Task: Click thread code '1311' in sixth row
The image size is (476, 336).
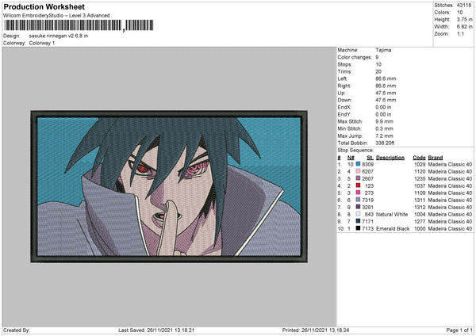Action: (420, 200)
